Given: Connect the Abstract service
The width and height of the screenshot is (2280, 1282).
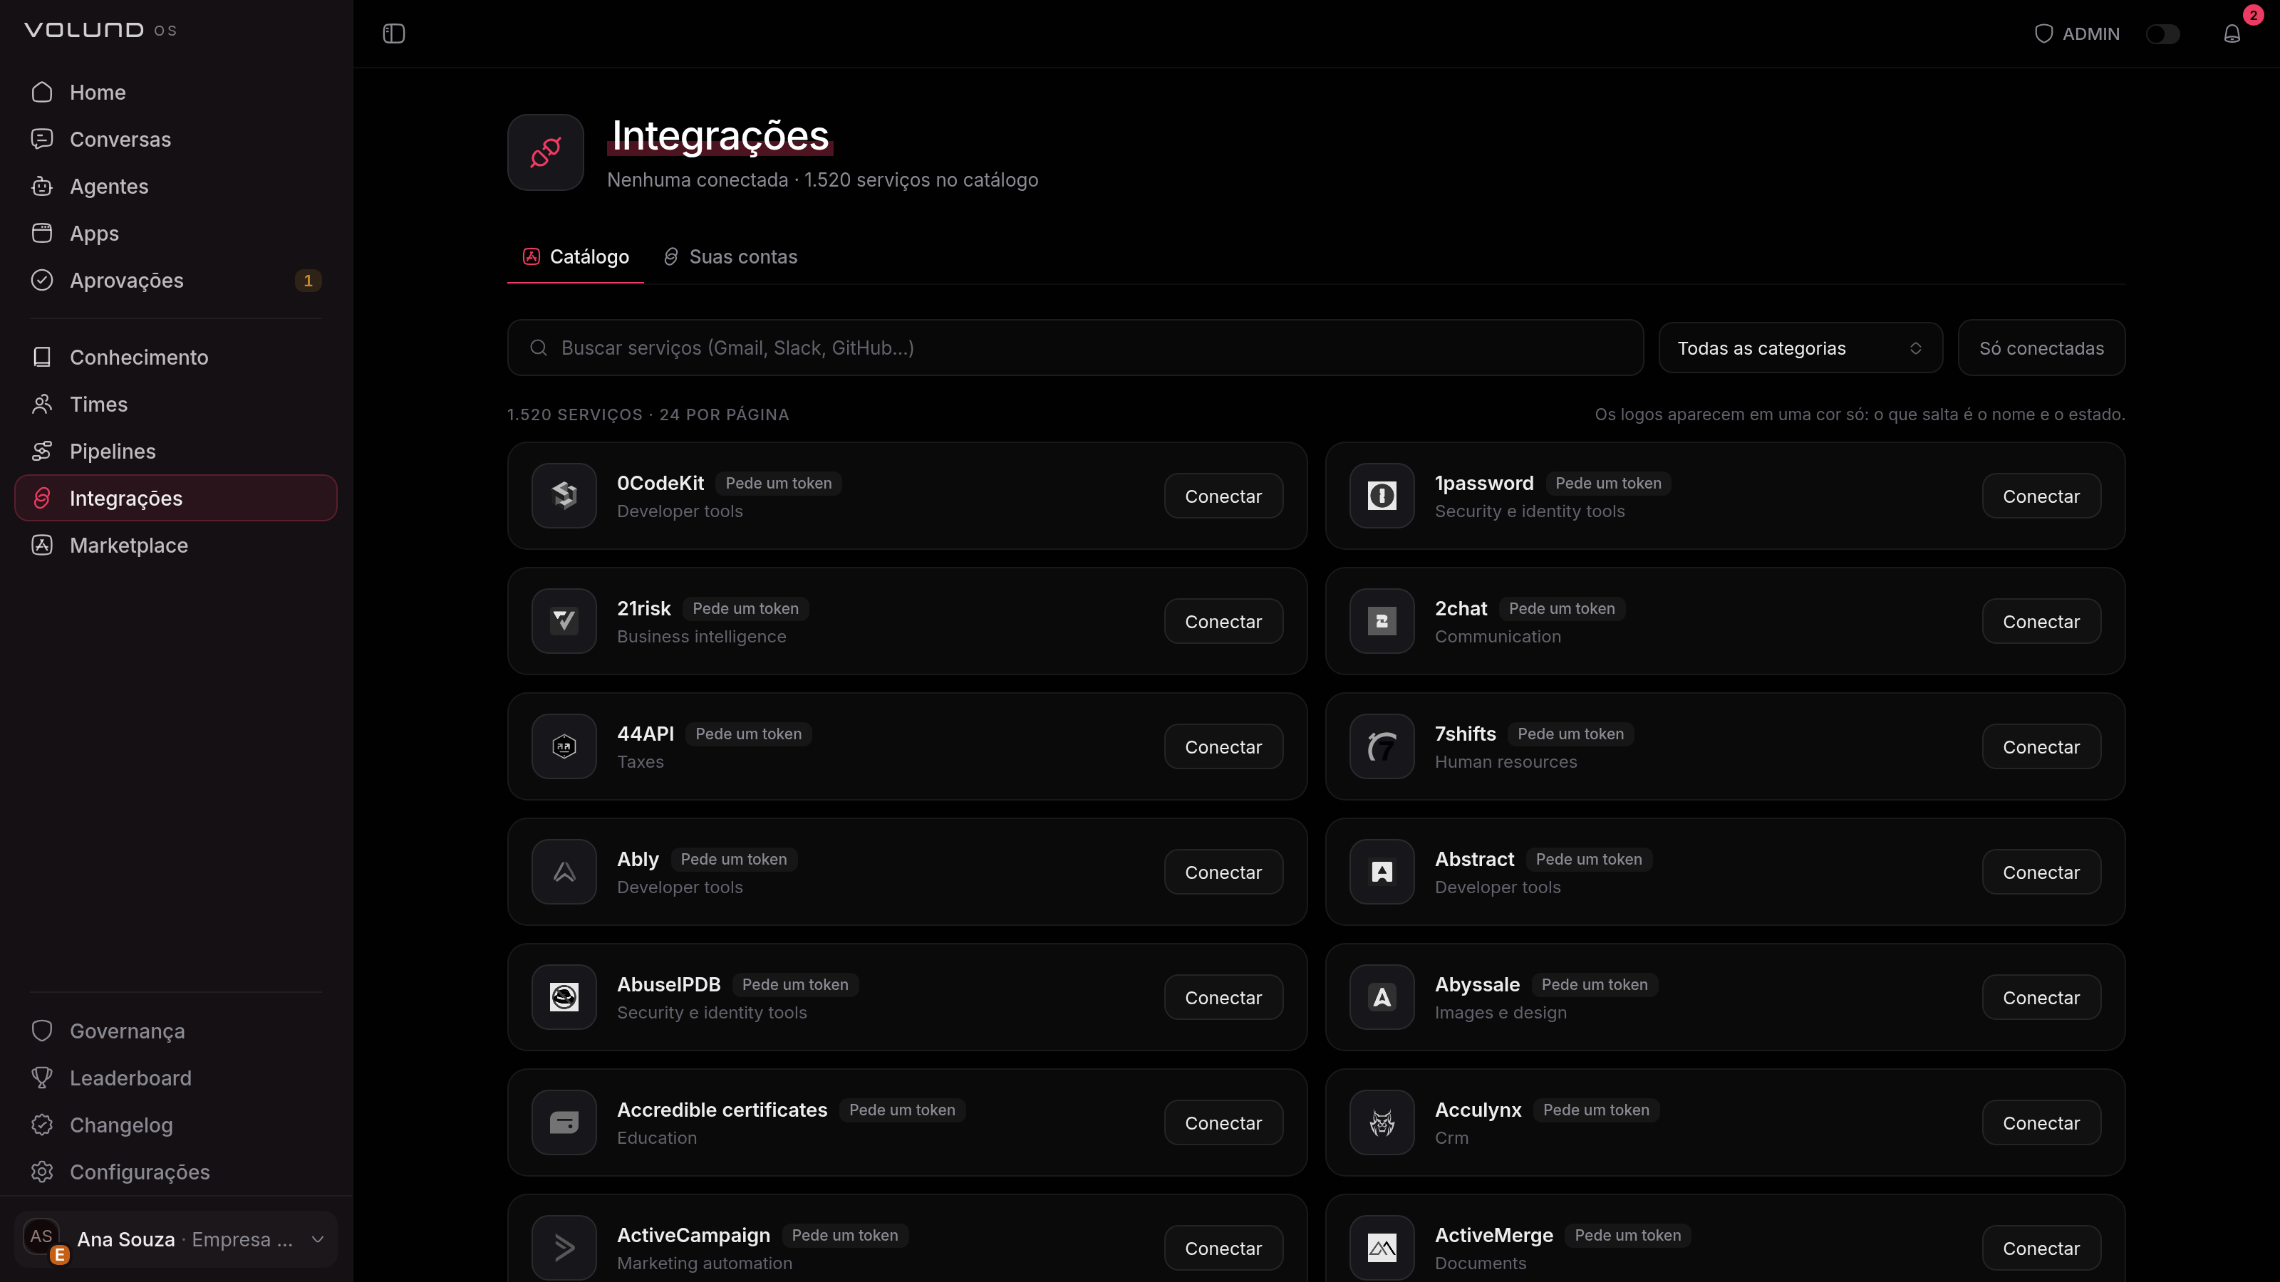Looking at the screenshot, I should pos(2041,872).
